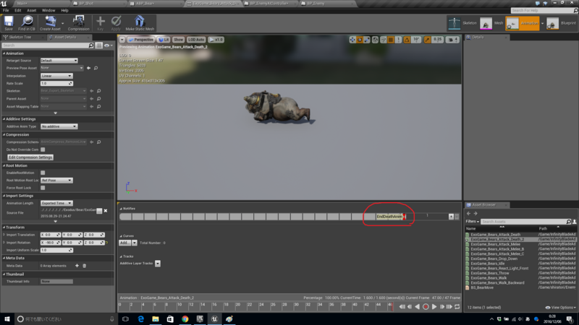The height and width of the screenshot is (325, 579).
Task: Open File Explorer from the taskbar
Action: coord(156,319)
